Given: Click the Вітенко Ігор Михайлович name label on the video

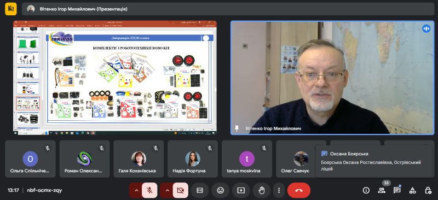Looking at the screenshot, I should coord(273,128).
